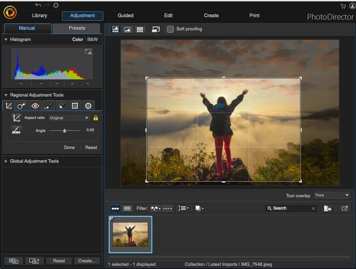Image resolution: width=356 pixels, height=269 pixels.
Task: Activate the Gradient Mask tool
Action: tap(75, 105)
